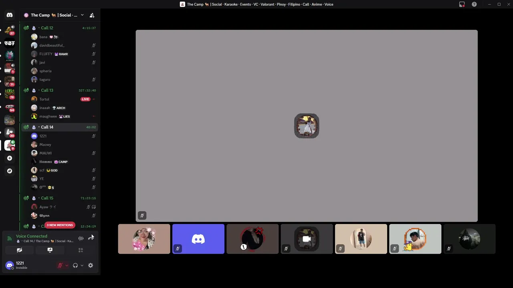Open microphone input options arrow
The image size is (513, 288).
point(67,266)
